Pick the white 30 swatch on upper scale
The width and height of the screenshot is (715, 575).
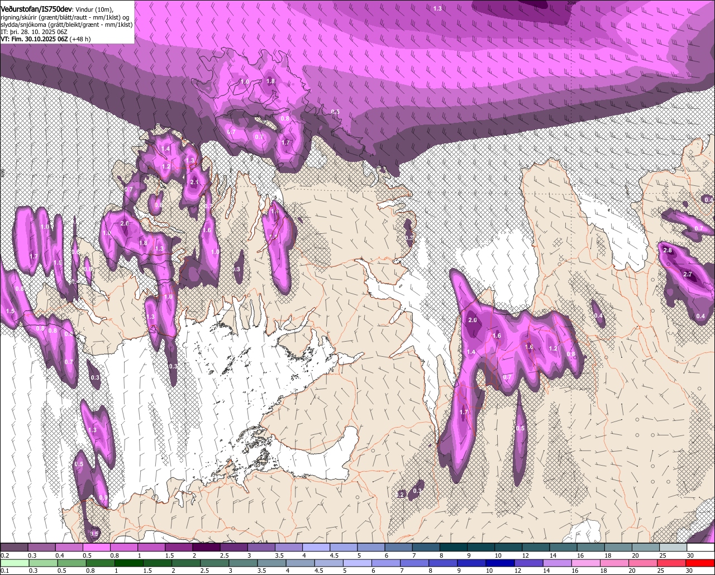701,548
